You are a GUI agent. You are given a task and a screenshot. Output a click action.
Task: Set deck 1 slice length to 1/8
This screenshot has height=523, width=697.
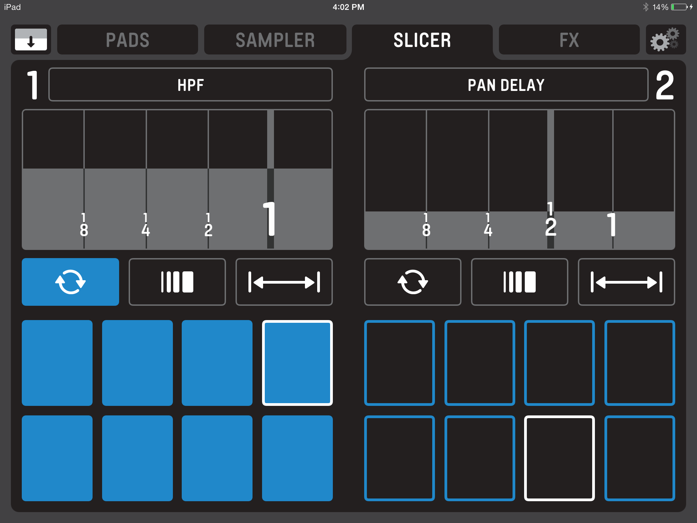click(84, 225)
